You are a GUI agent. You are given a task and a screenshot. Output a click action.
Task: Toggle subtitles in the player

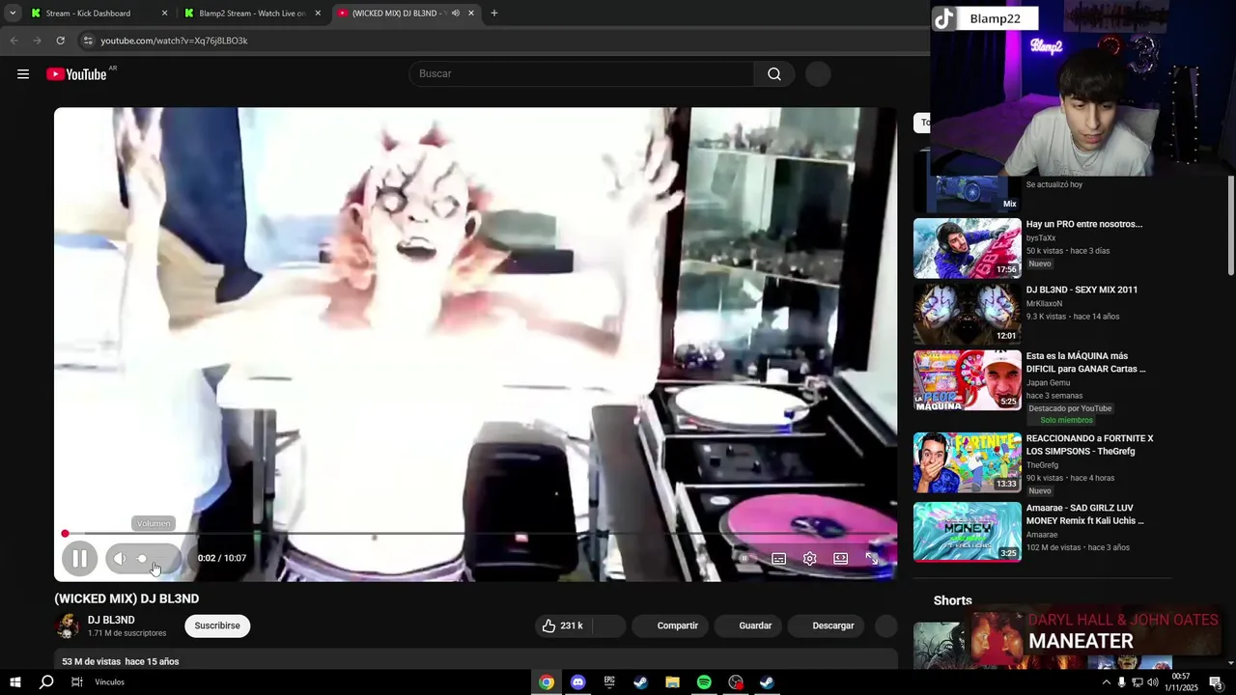(x=778, y=558)
